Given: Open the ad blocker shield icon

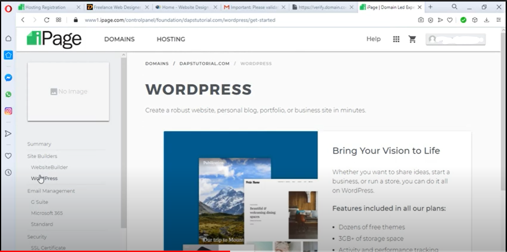Looking at the screenshot, I should click(x=430, y=20).
